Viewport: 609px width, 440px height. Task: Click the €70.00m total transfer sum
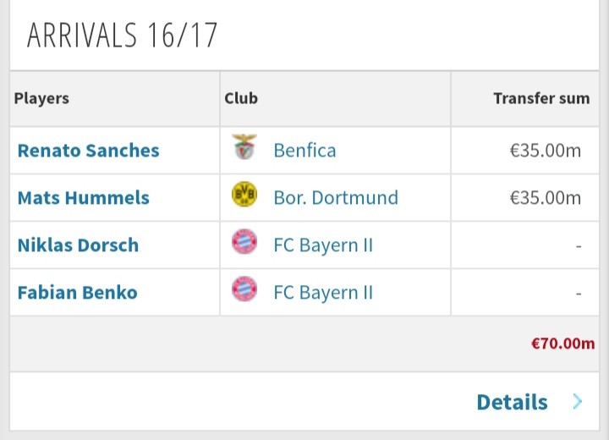(562, 344)
